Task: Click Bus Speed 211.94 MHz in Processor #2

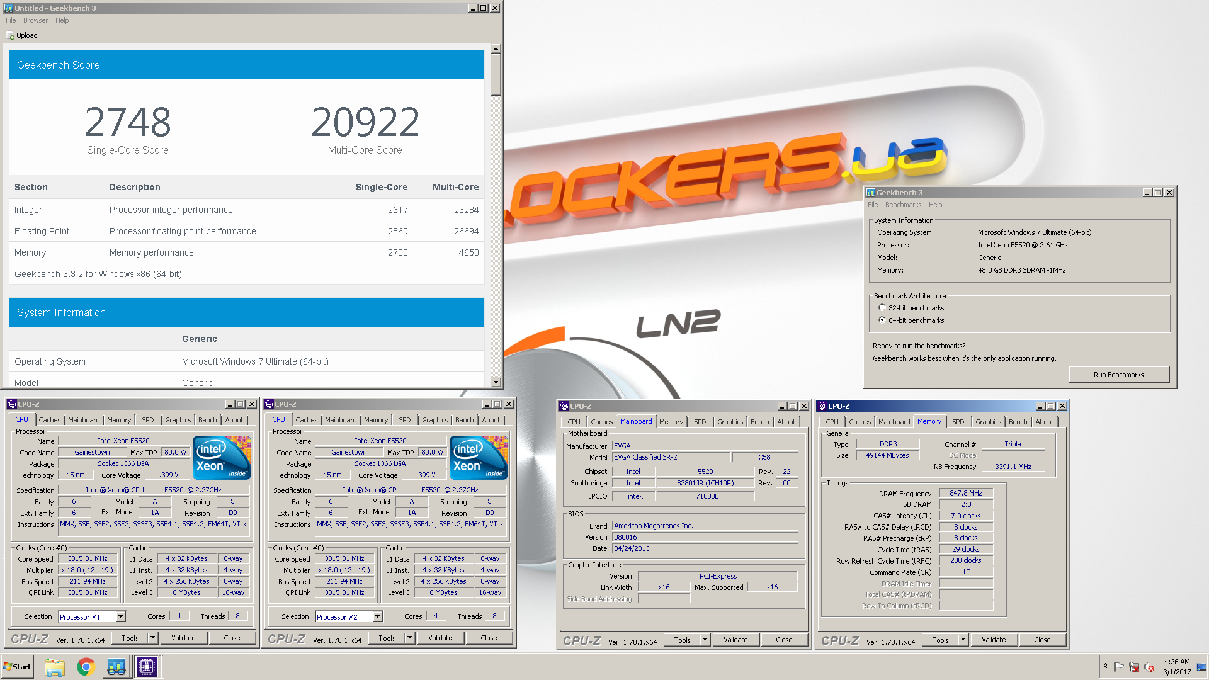Action: click(344, 581)
